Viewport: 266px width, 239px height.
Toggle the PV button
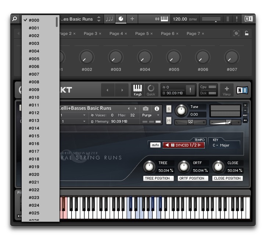click(x=245, y=120)
